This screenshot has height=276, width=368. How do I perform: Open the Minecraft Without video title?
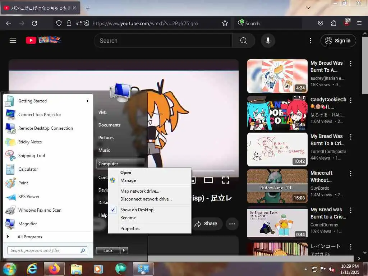tap(321, 176)
